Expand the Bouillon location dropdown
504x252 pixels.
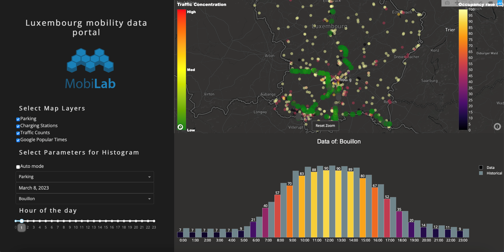point(85,199)
